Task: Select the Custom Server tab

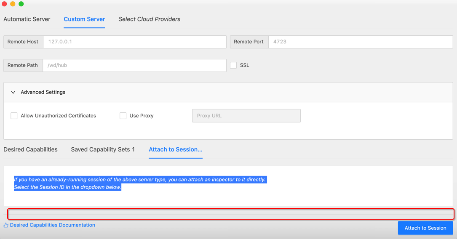Action: [84, 19]
